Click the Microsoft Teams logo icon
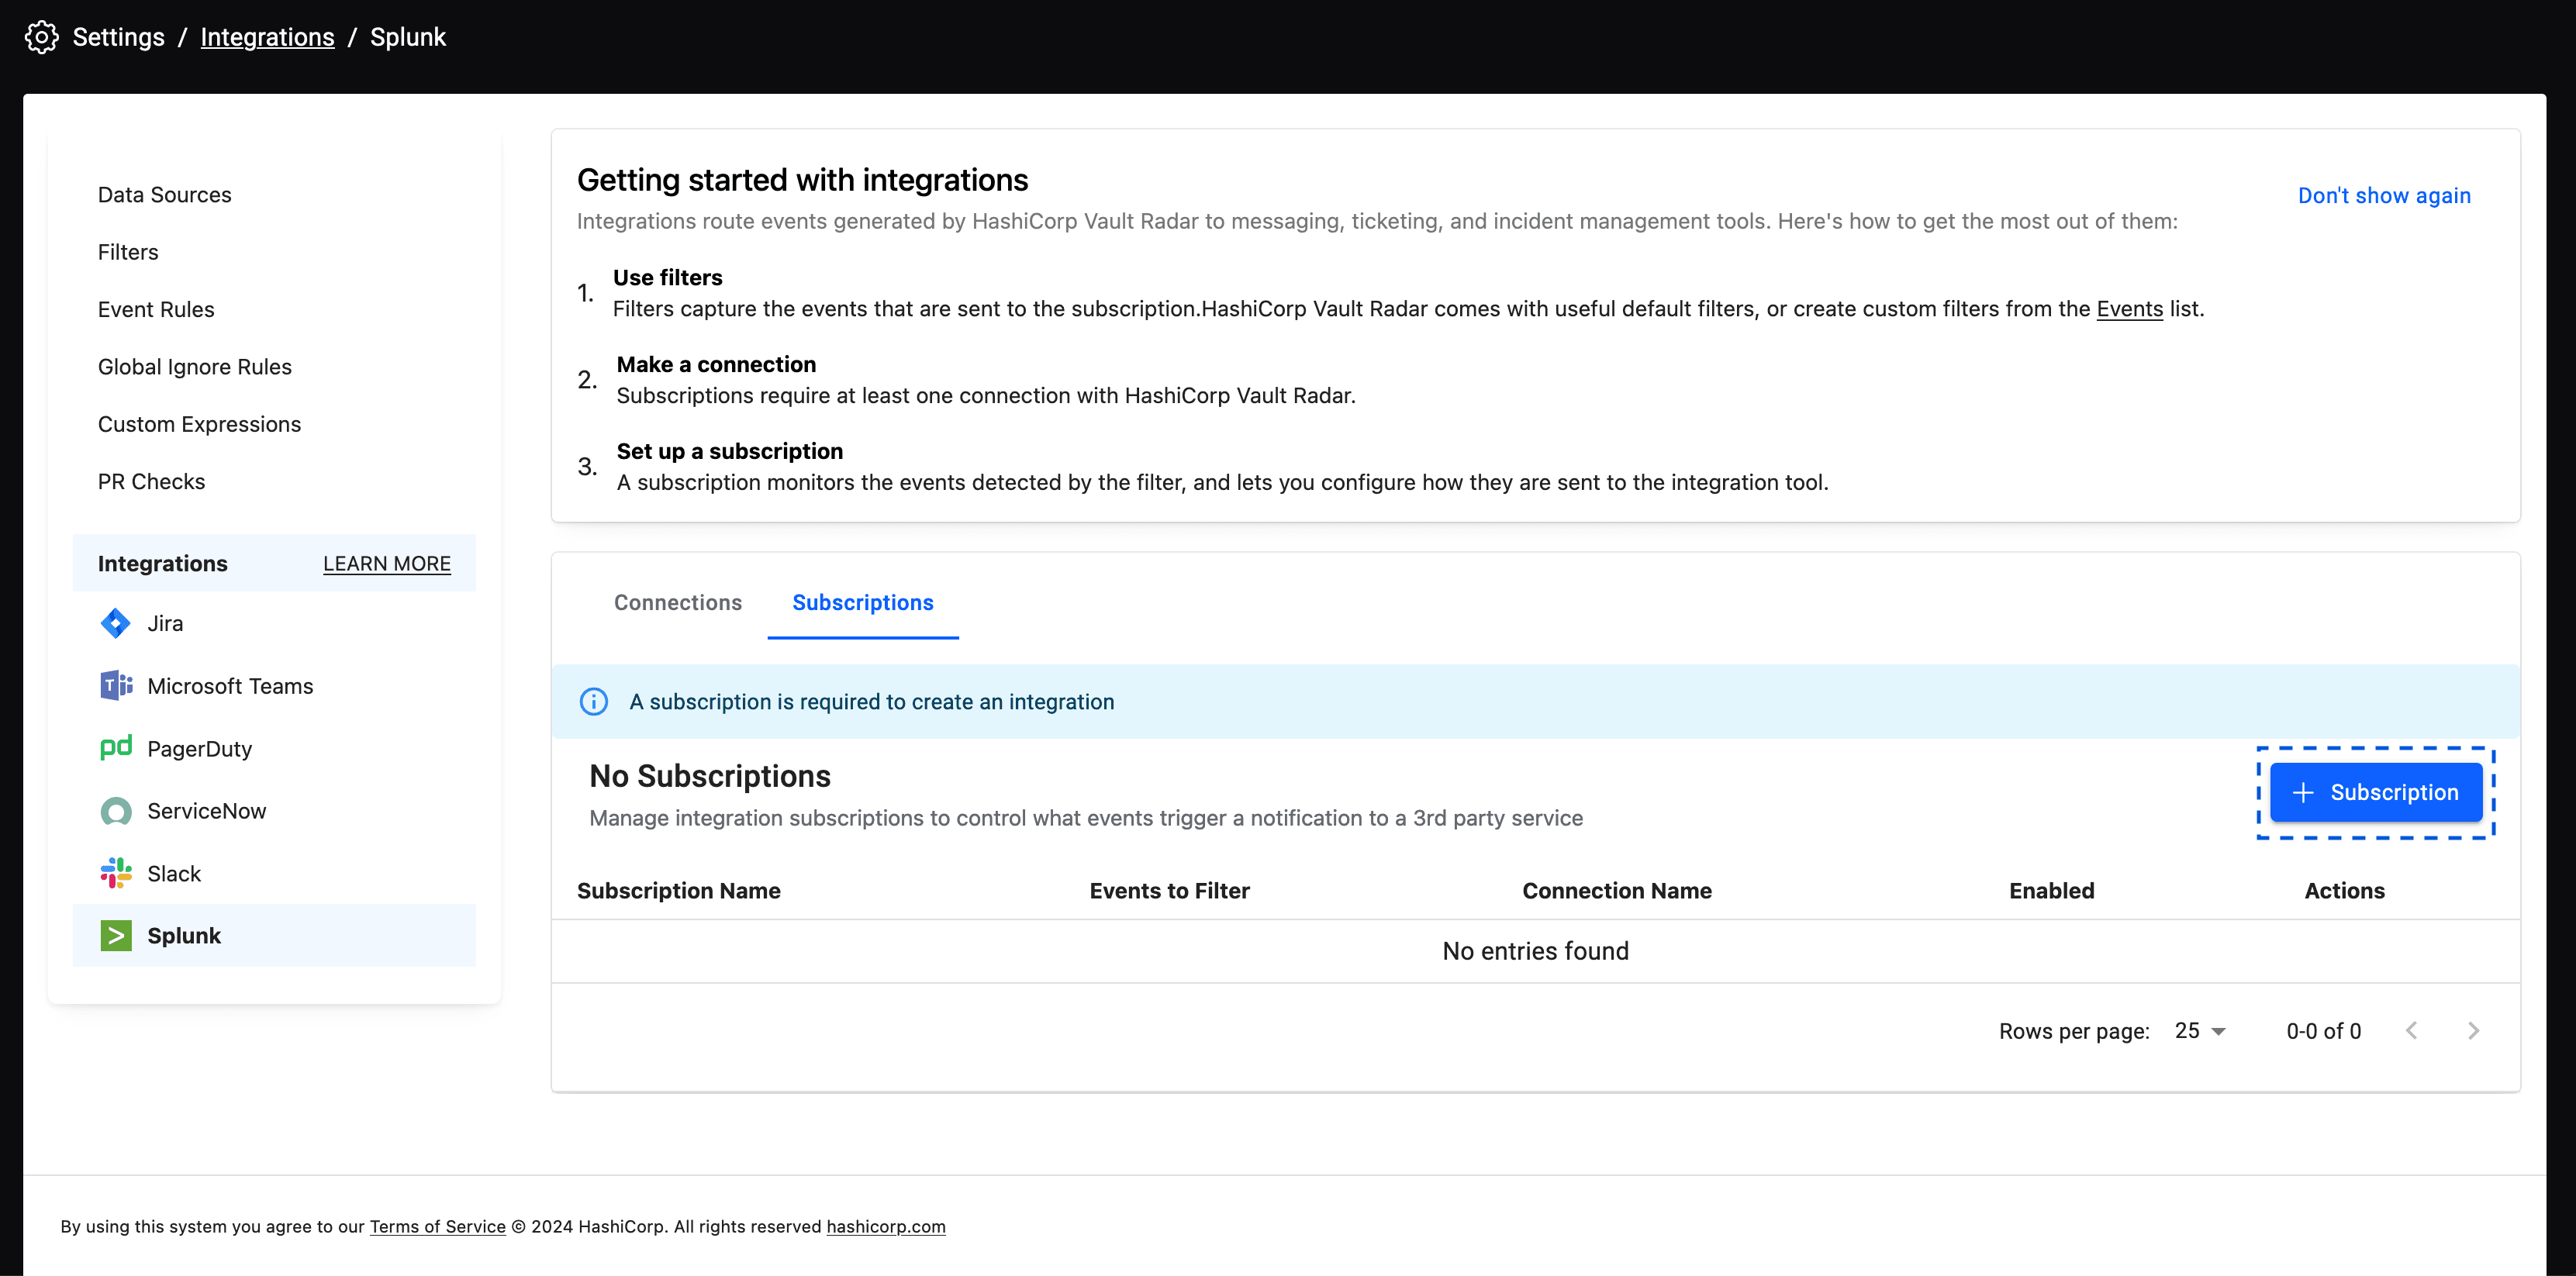The height and width of the screenshot is (1276, 2576). [116, 686]
